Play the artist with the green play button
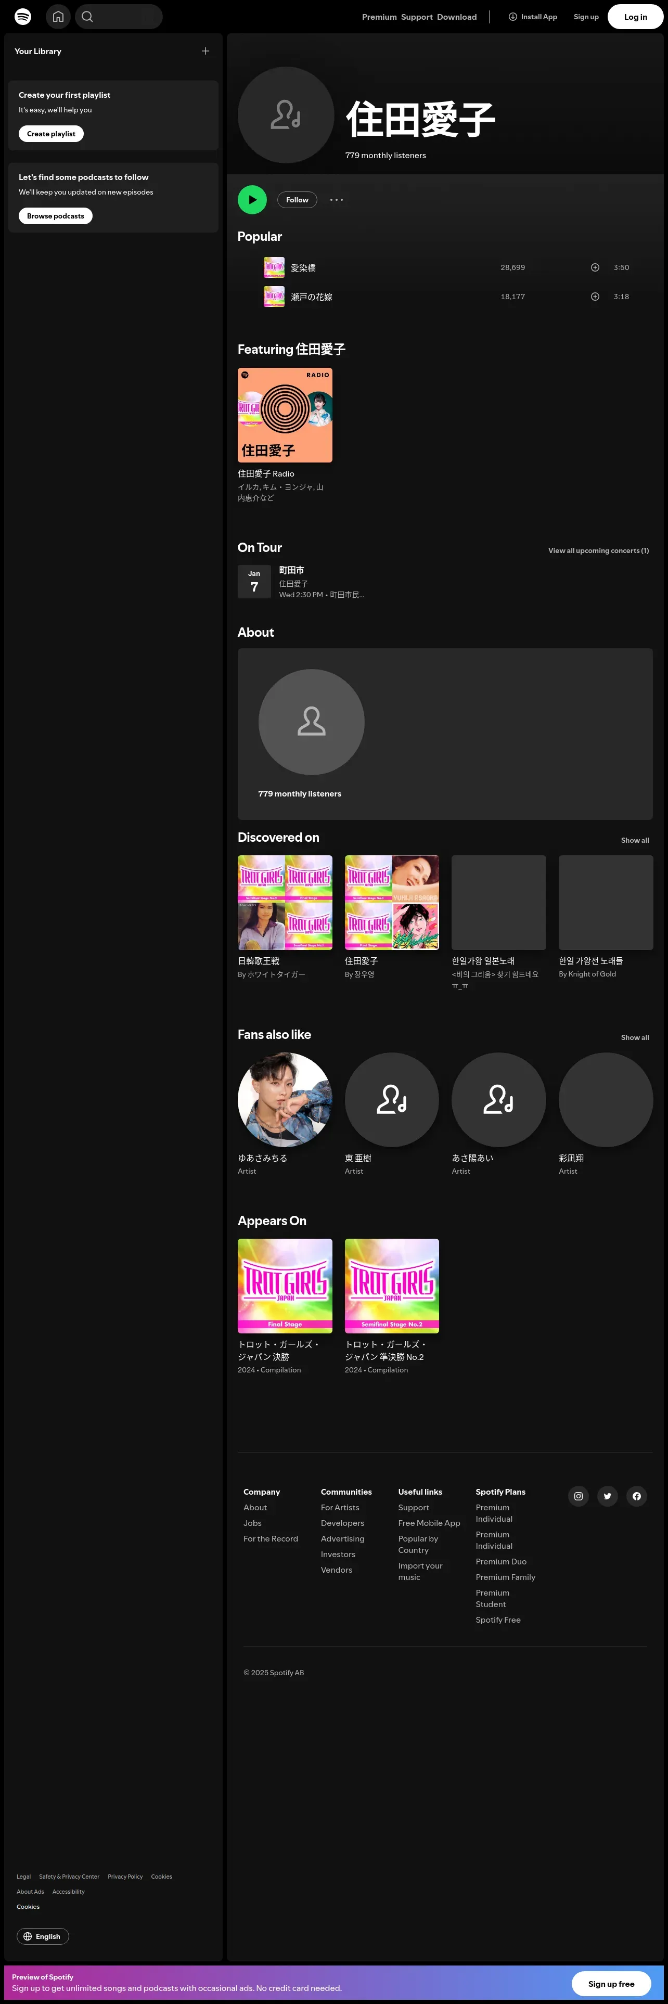 click(252, 200)
